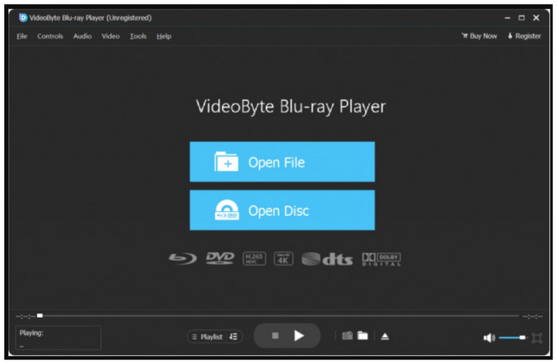Click the Register link
This screenshot has height=364, width=557.
(x=524, y=36)
